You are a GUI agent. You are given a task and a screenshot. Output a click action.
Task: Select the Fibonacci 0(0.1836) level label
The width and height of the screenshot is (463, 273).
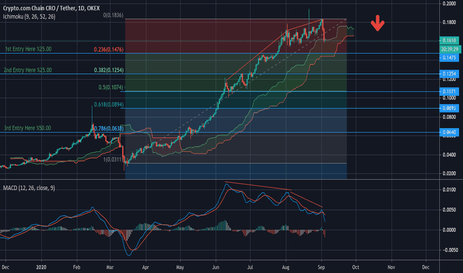click(113, 15)
